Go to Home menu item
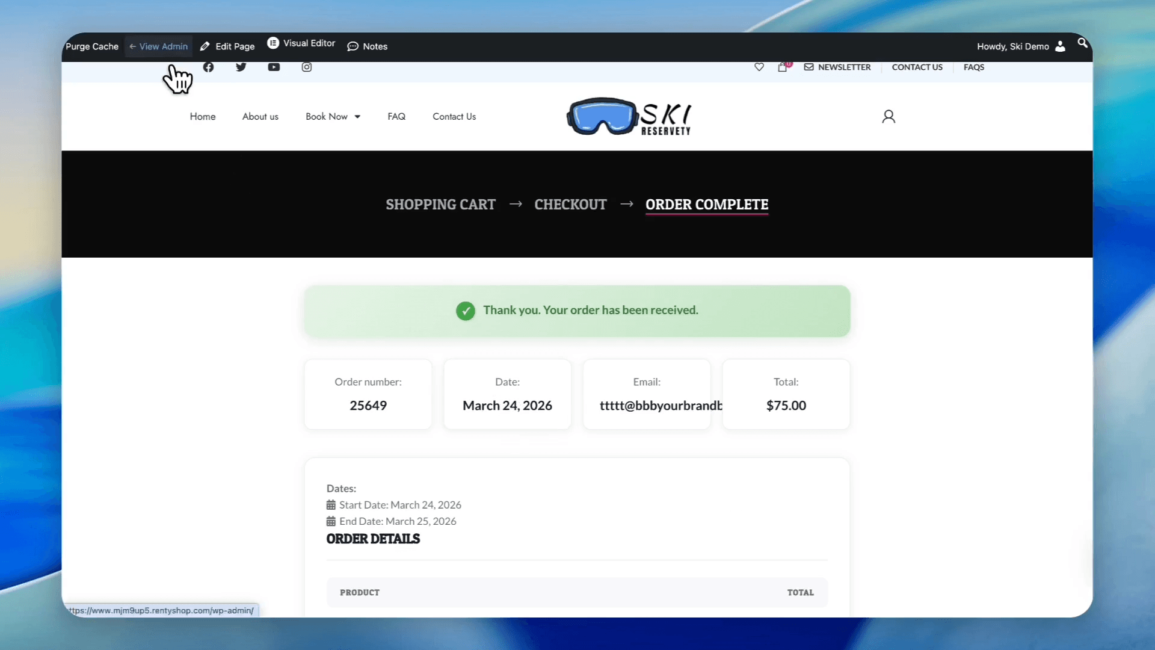 click(x=203, y=116)
